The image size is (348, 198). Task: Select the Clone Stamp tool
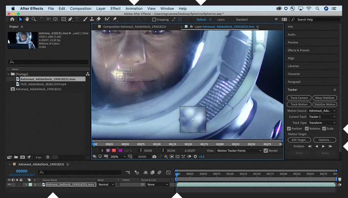pyautogui.click(x=91, y=19)
